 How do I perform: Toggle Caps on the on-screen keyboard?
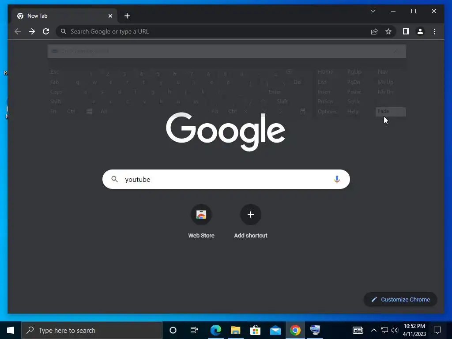point(56,92)
